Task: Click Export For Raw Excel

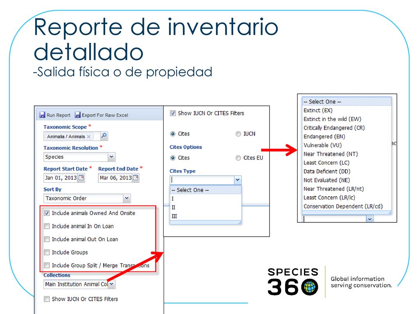Action: pos(101,115)
